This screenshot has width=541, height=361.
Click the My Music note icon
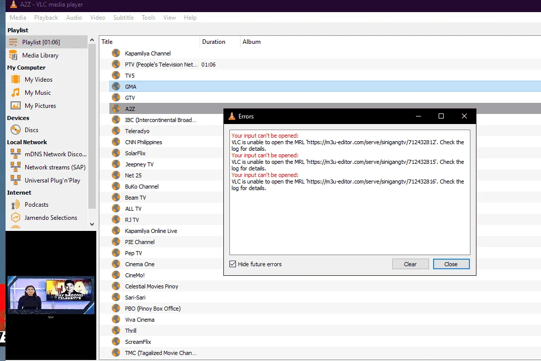[16, 92]
